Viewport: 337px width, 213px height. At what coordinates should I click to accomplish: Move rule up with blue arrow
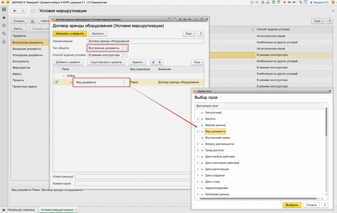153,62
